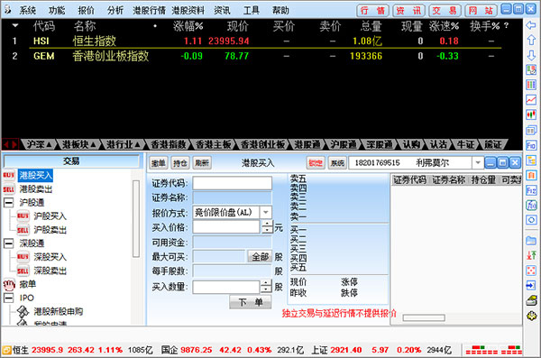Click the red left-right tab scroll arrows

(x=9, y=144)
